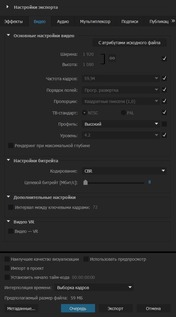176x317 pixels.
Task: Switch to the Аудио tab
Action: tap(63, 21)
